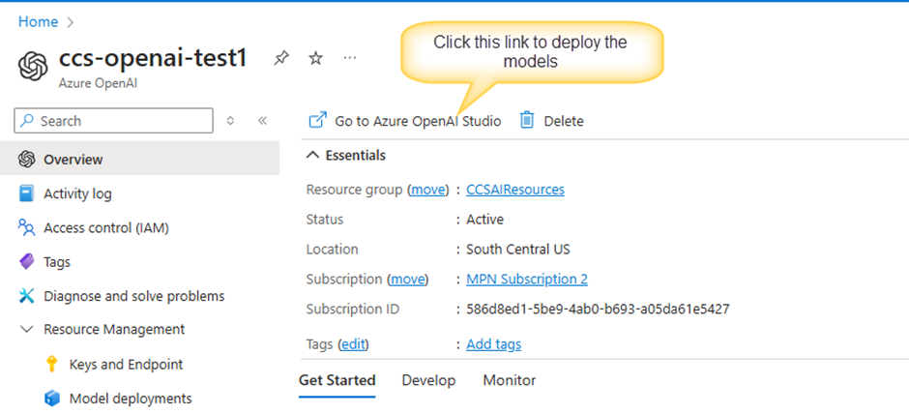This screenshot has width=909, height=414.
Task: Toggle the expand/collapse sidebar menu arrows
Action: click(x=230, y=121)
